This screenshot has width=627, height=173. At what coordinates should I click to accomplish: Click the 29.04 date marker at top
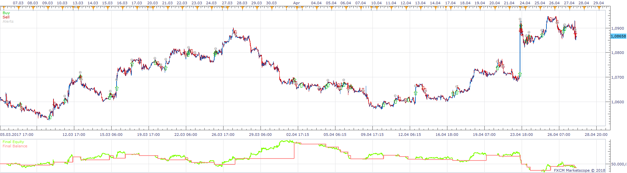point(599,3)
